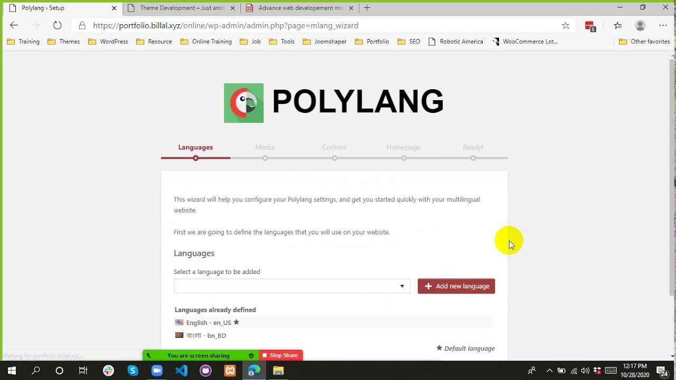The height and width of the screenshot is (380, 676).
Task: Open the Action Center notifications icon
Action: pos(662,370)
